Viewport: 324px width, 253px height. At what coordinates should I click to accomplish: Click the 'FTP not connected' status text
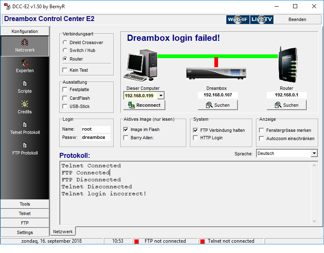pyautogui.click(x=165, y=241)
